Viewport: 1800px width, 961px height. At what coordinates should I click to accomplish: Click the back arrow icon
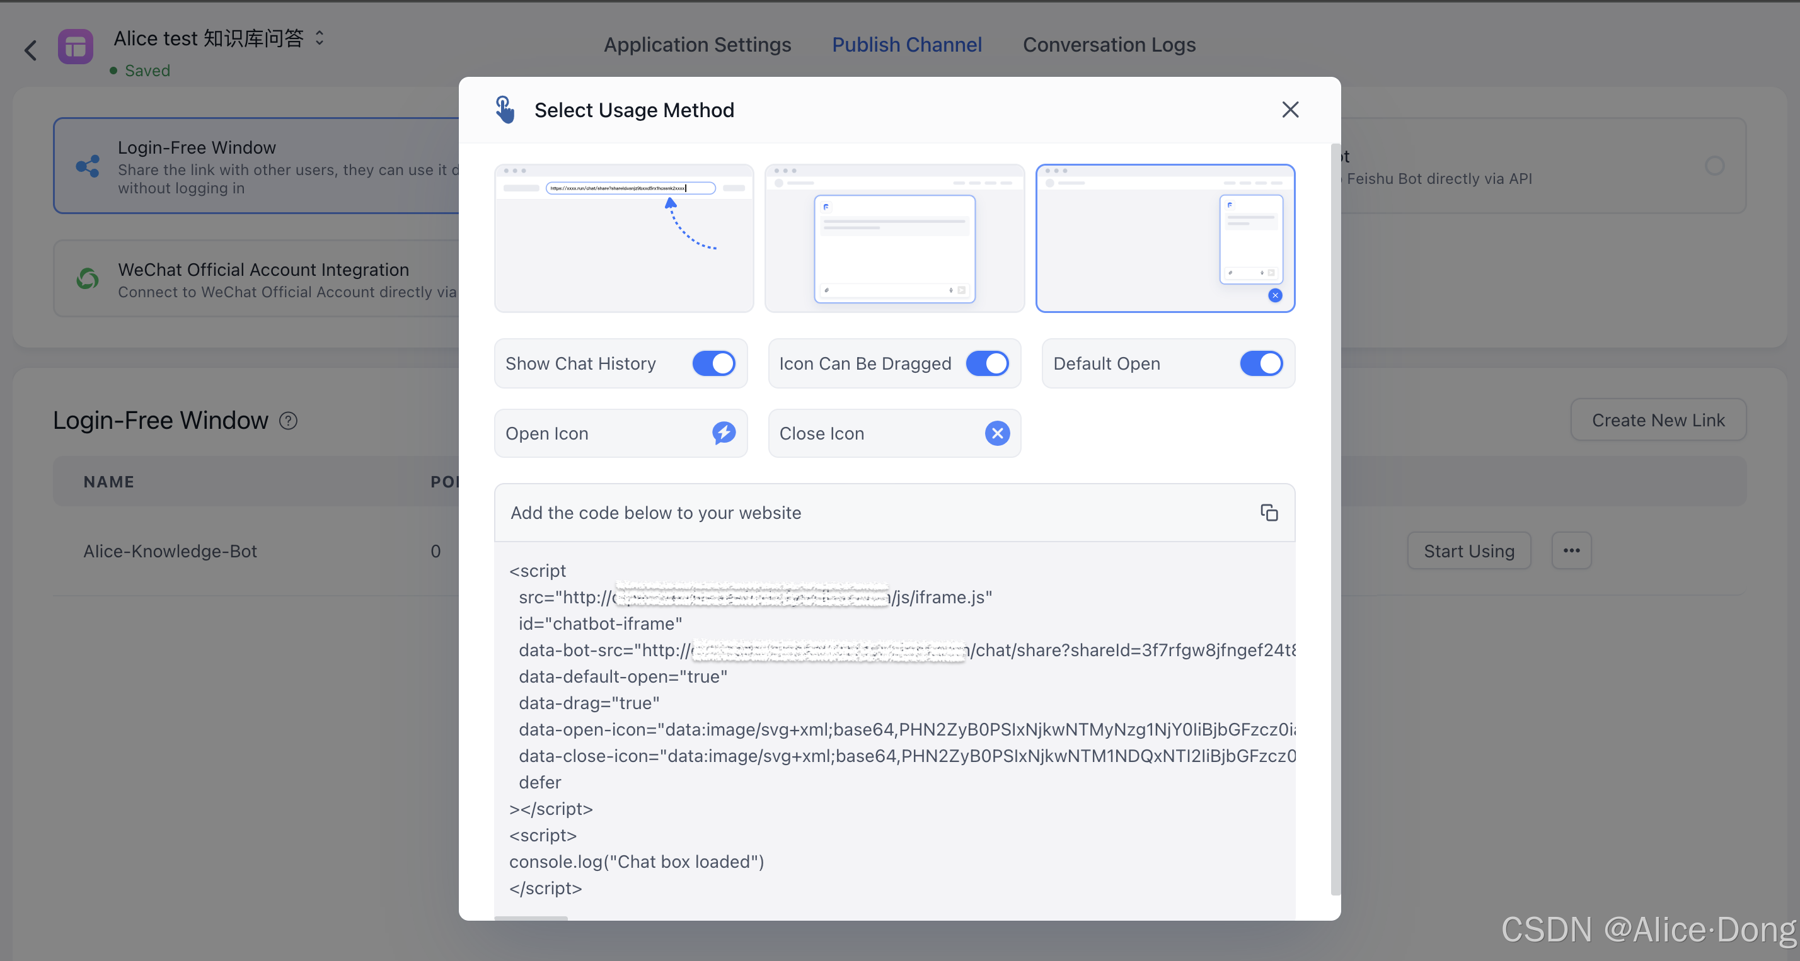(31, 50)
